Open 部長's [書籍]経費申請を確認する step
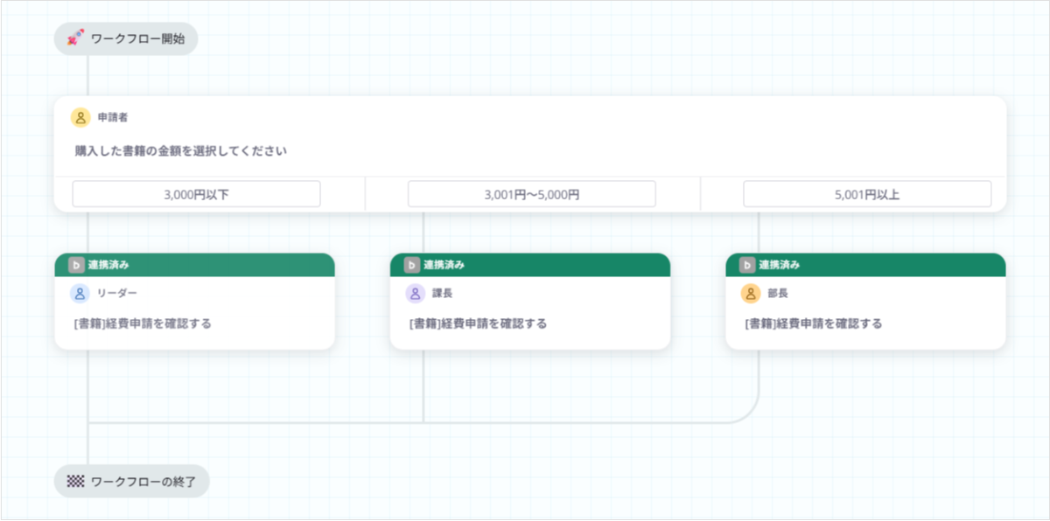 pos(814,323)
